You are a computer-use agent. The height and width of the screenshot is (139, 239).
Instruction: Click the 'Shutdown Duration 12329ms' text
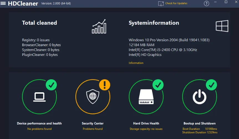[x=200, y=132]
